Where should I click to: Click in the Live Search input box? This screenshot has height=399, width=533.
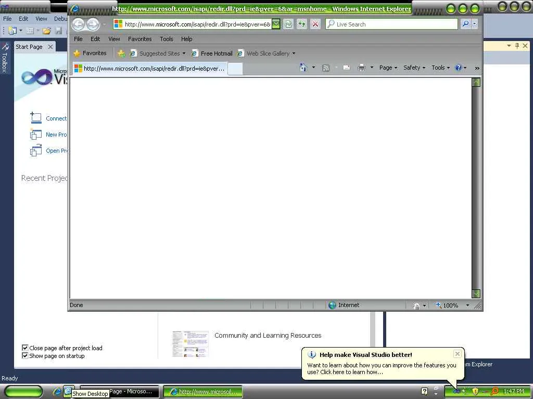tap(391, 24)
